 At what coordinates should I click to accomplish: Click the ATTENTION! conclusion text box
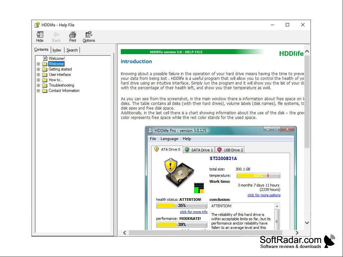point(245,216)
